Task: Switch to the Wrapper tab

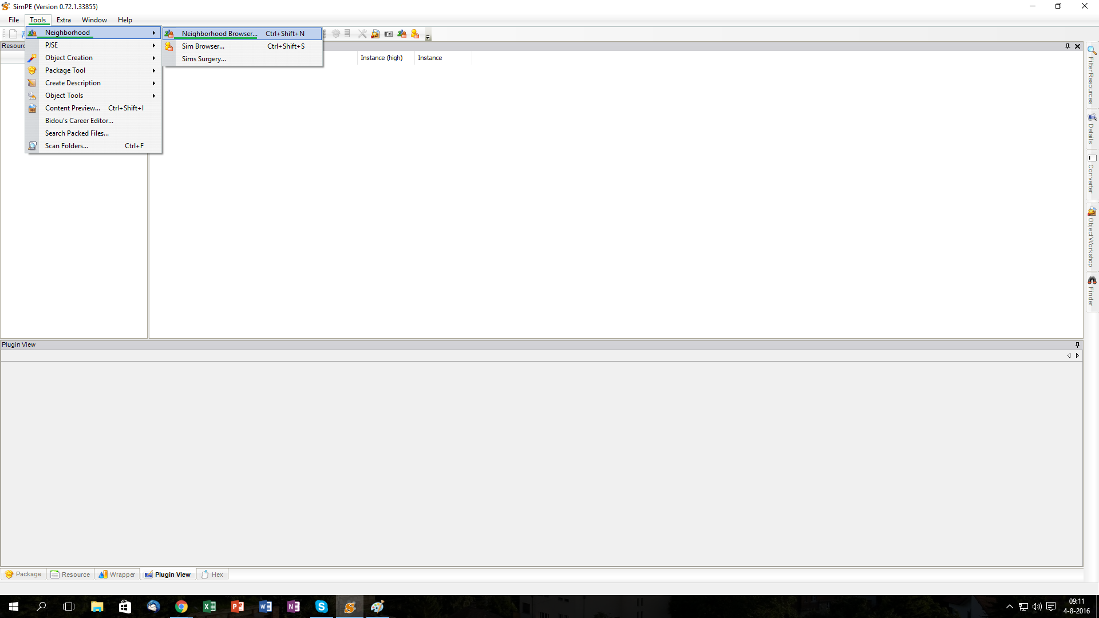Action: pos(117,575)
